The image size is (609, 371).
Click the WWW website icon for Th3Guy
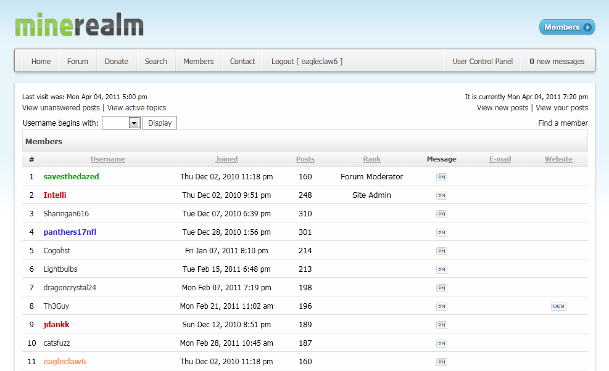tap(558, 306)
